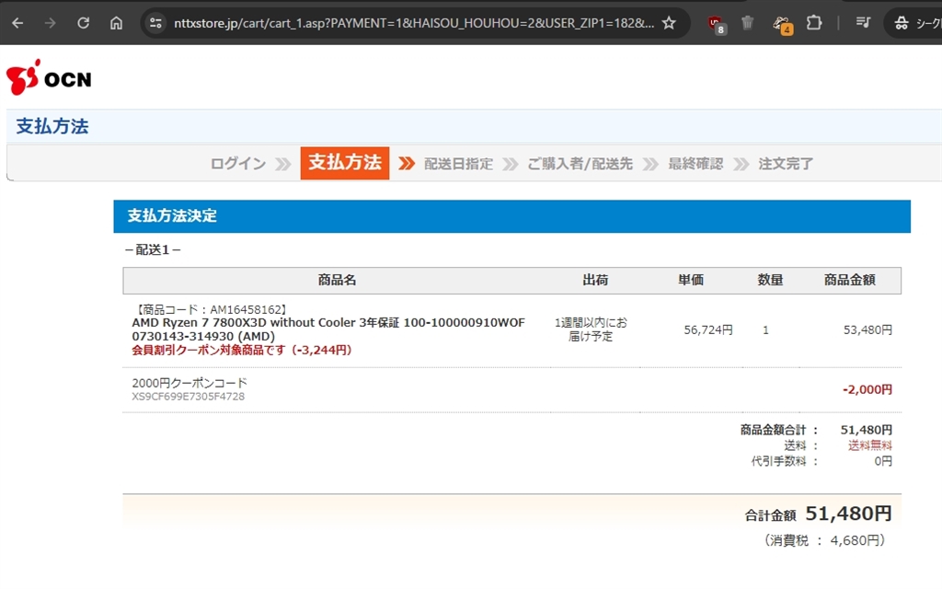Click the 代引手数料 value 0円

(x=883, y=461)
